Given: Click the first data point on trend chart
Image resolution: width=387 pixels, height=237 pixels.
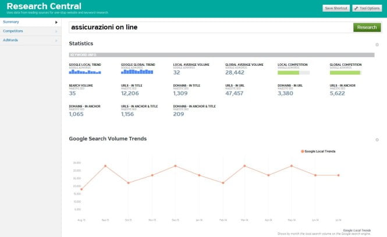Looking at the screenshot, I should click(x=82, y=189).
